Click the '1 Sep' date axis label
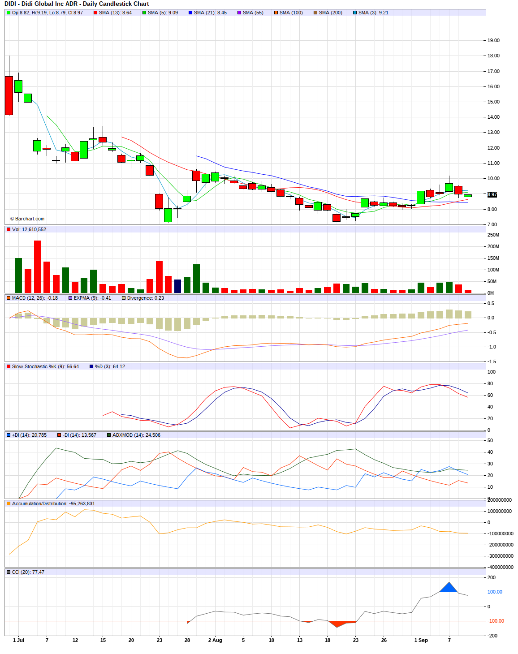The height and width of the screenshot is (654, 518). tap(421, 640)
